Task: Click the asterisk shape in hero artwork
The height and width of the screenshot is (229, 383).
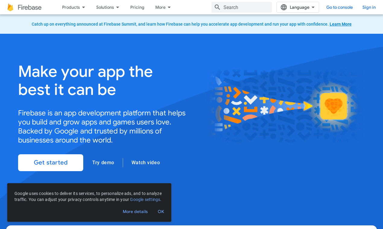Action: tap(264, 110)
